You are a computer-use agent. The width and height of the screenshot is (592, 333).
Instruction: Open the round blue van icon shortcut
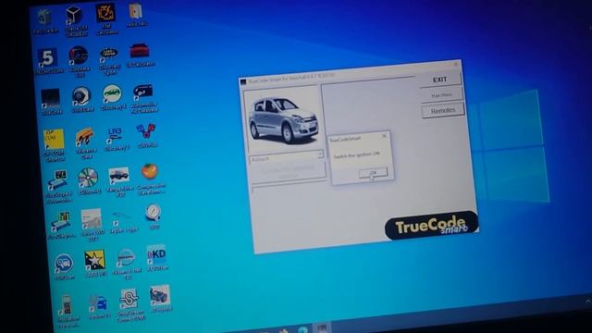[64, 263]
